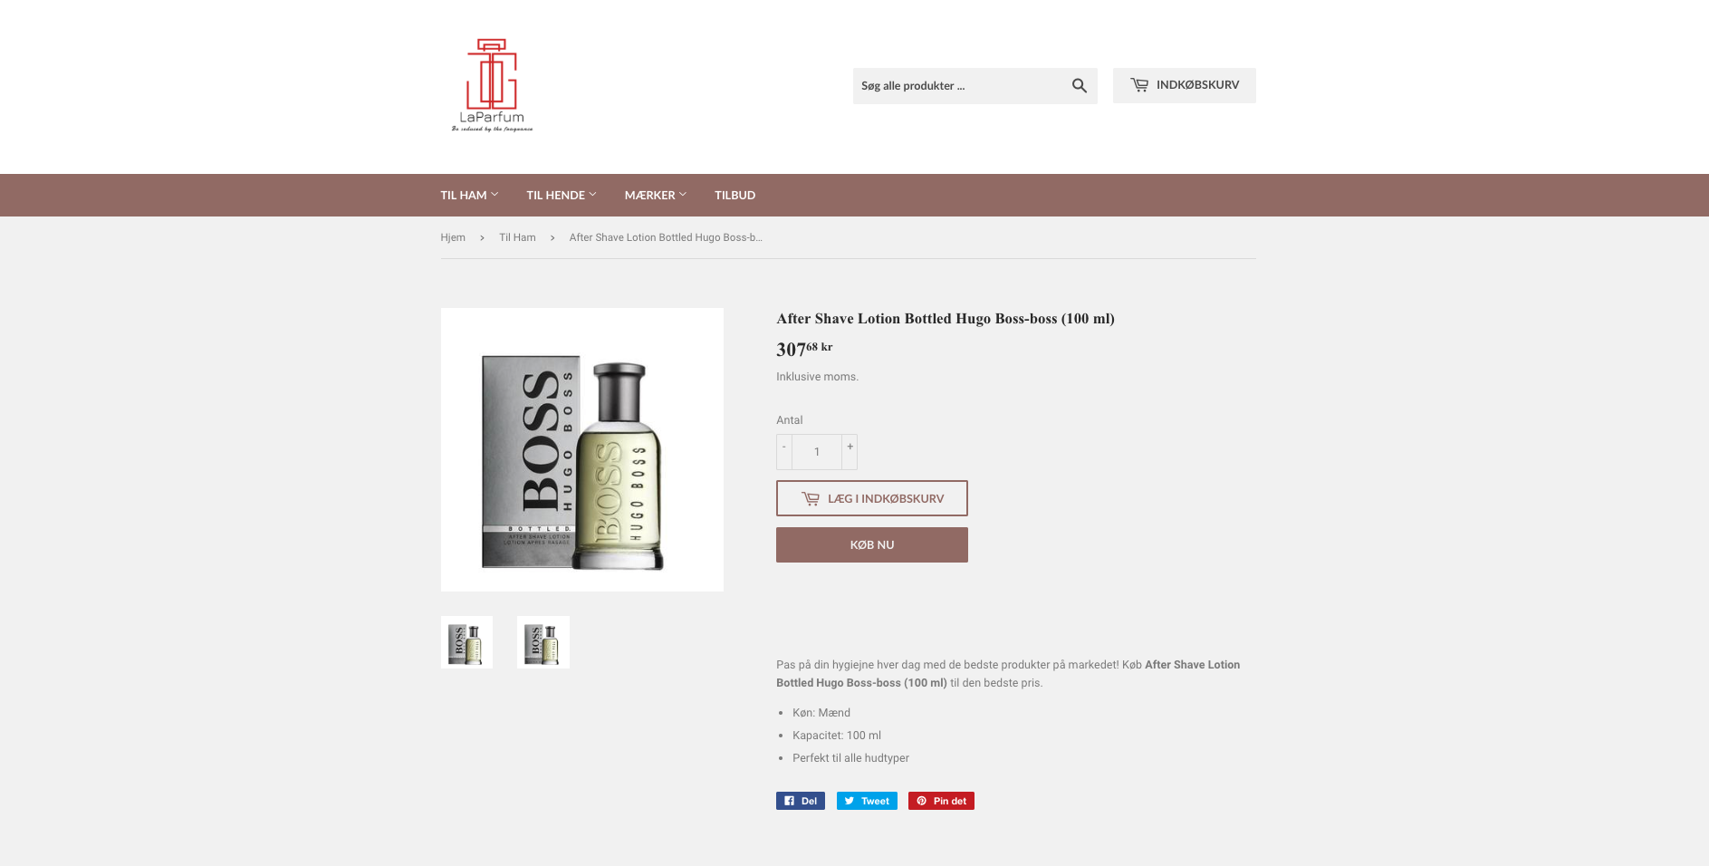This screenshot has width=1709, height=866.
Task: Select the second product thumbnail
Action: pos(543,642)
